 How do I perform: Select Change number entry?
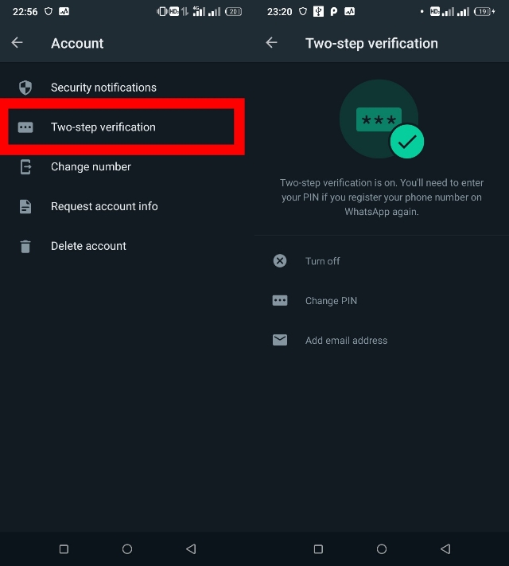point(91,167)
